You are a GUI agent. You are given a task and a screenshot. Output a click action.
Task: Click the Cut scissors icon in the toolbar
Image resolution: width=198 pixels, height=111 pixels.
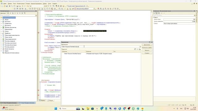pyautogui.click(x=10, y=6)
